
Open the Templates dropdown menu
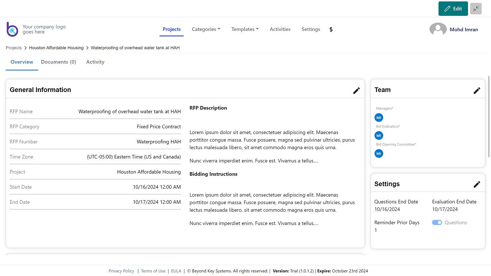(245, 29)
